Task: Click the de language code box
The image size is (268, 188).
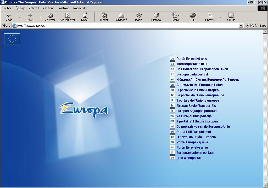Action: click(x=172, y=69)
